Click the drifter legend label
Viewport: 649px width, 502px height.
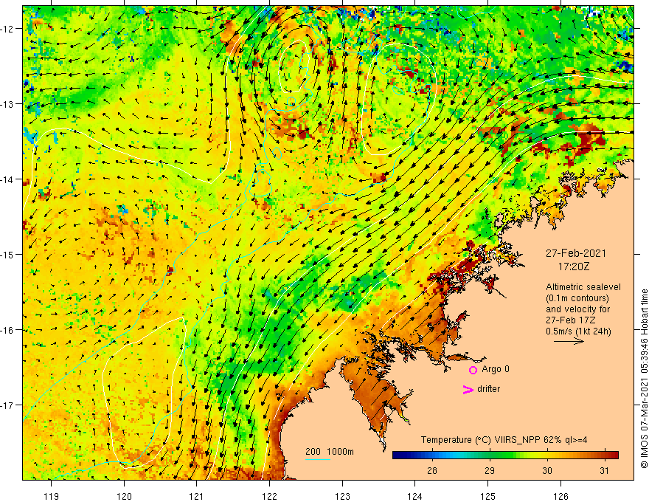488,389
